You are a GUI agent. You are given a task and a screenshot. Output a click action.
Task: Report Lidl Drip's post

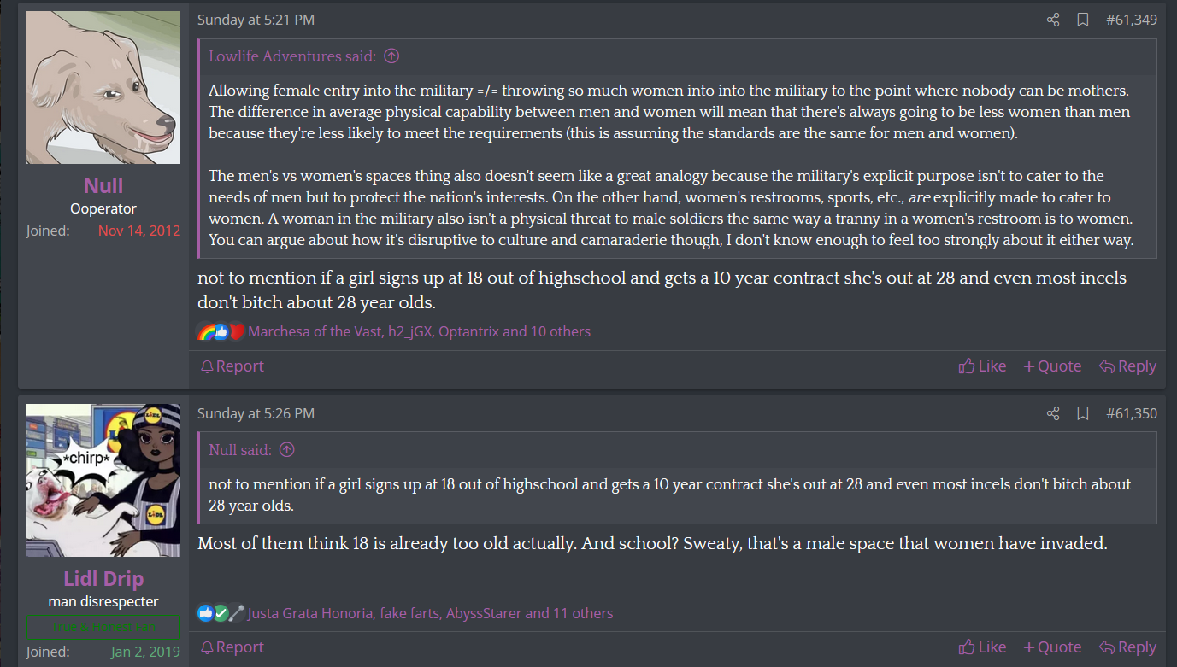(x=232, y=647)
